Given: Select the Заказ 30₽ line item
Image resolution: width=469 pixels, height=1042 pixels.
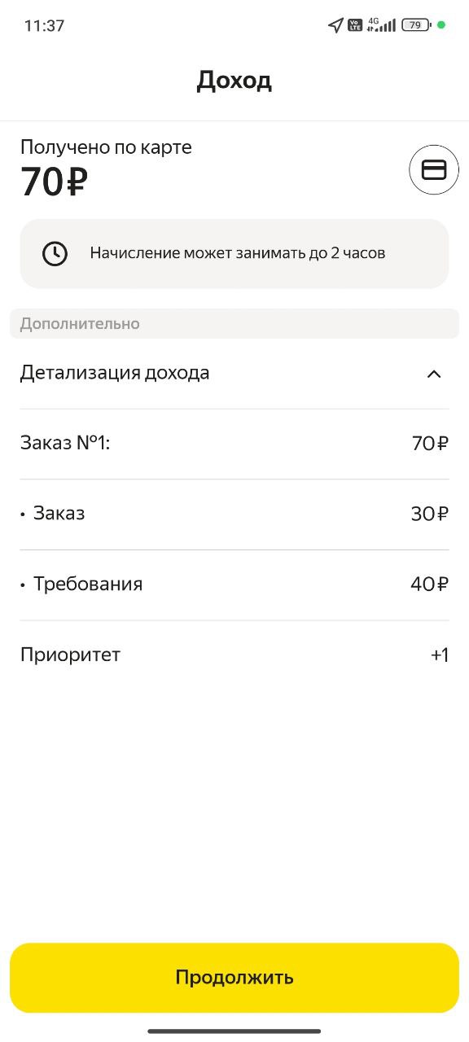Looking at the screenshot, I should (234, 514).
